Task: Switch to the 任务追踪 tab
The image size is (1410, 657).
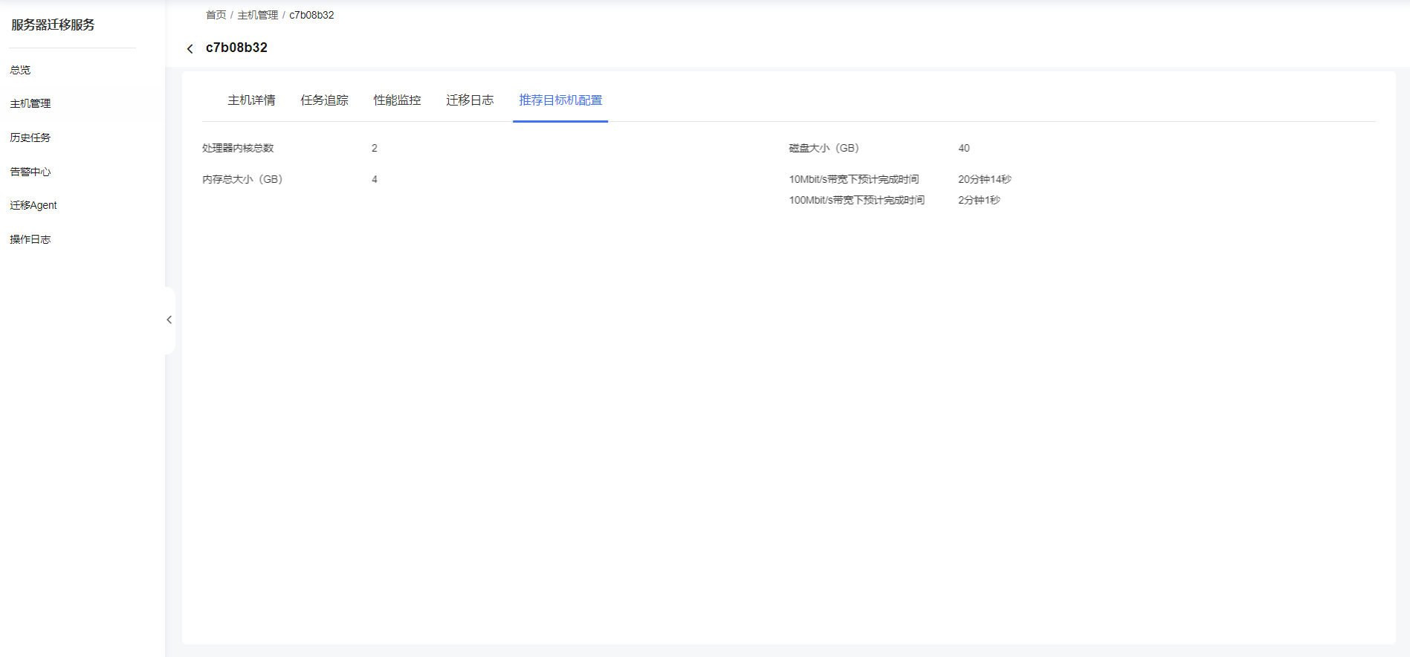Action: (324, 100)
